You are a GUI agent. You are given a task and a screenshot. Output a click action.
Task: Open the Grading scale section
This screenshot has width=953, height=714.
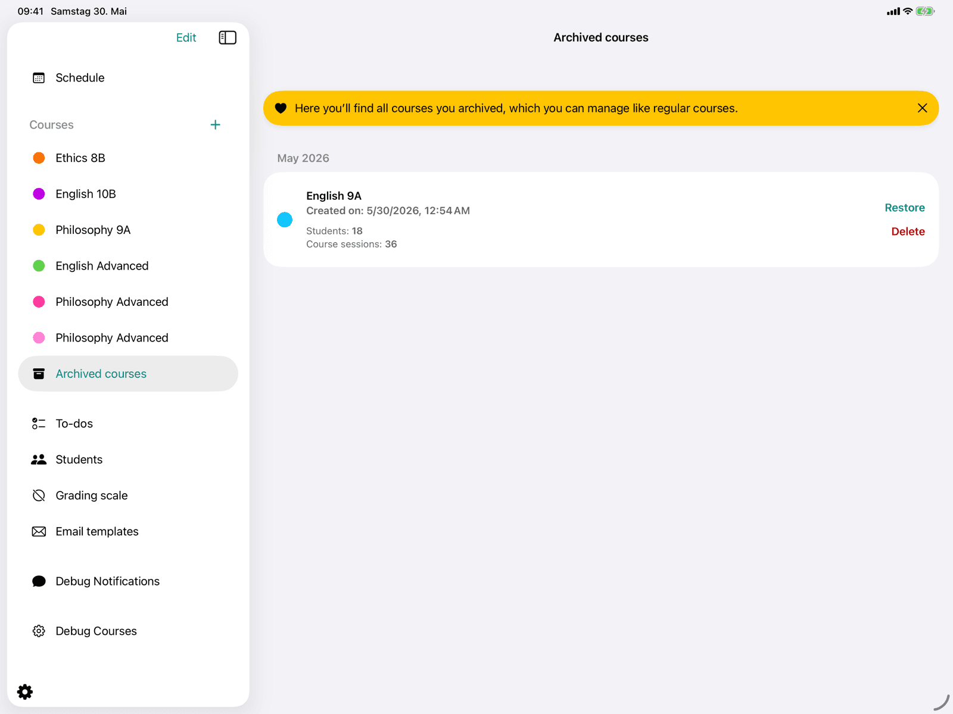128,496
